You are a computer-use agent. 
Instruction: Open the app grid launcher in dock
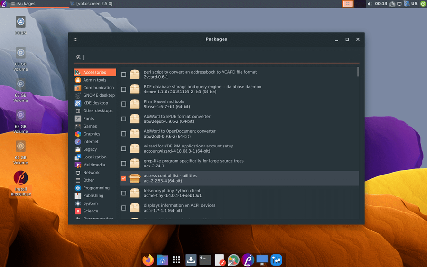pyautogui.click(x=176, y=260)
